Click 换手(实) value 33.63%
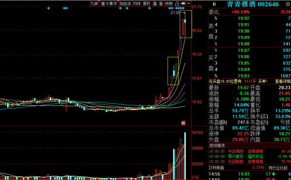The width and height of the screenshot is (291, 180). (x=283, y=116)
